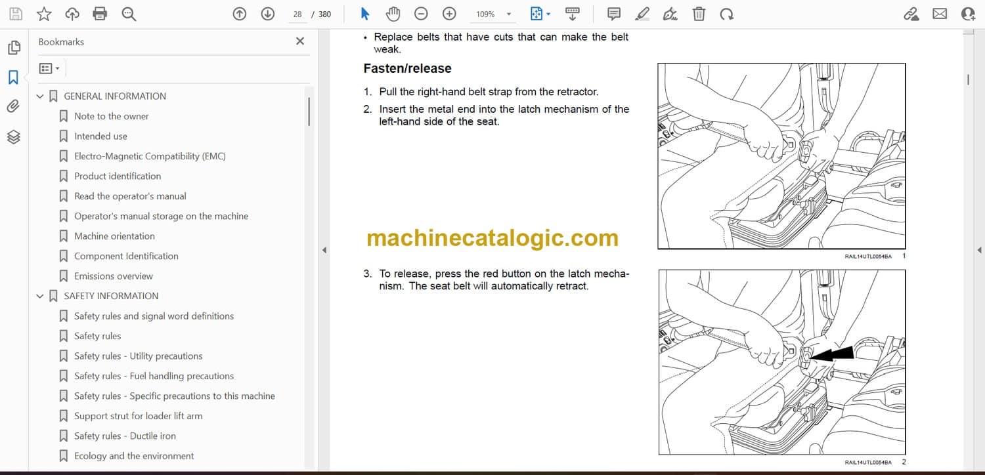Go to previous page arrow
985x475 pixels.
(240, 14)
